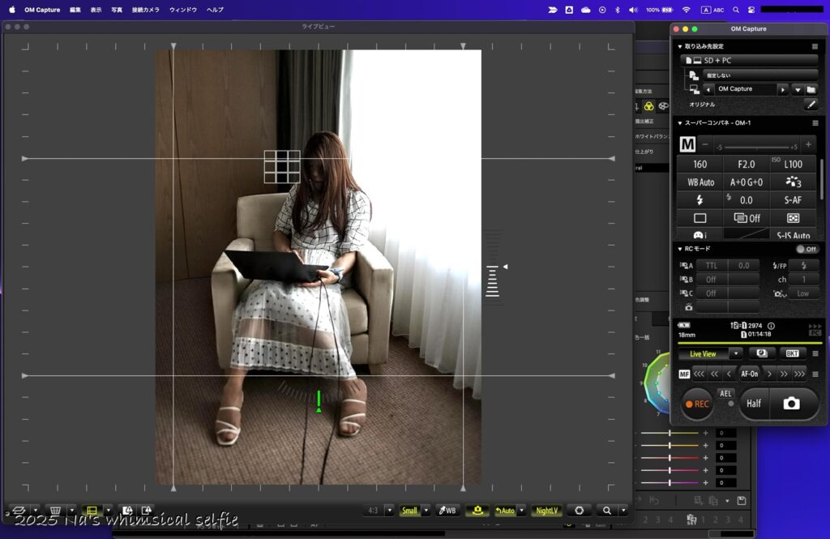
Task: Click the Live View button
Action: 703,353
